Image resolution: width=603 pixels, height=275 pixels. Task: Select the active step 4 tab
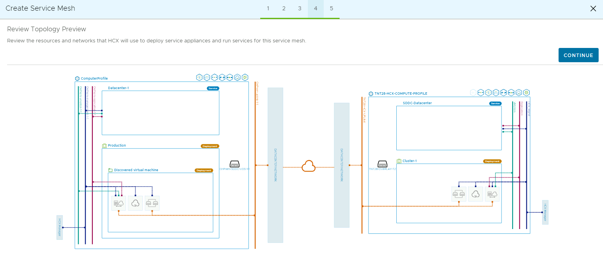pyautogui.click(x=316, y=9)
